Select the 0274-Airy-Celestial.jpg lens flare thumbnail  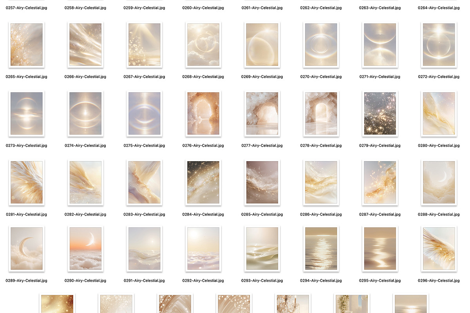85,113
